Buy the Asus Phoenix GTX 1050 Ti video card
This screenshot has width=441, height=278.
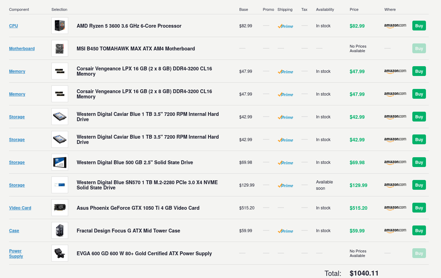coord(419,208)
